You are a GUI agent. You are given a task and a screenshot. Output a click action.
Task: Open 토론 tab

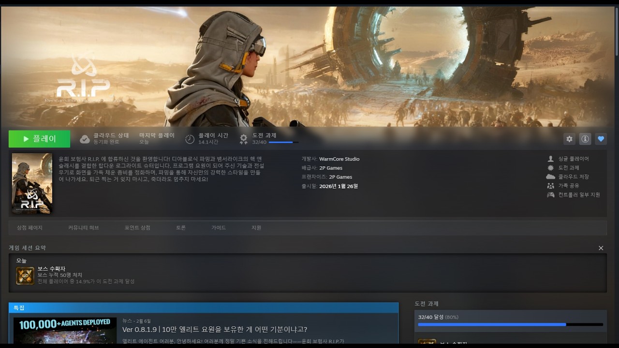pyautogui.click(x=181, y=228)
